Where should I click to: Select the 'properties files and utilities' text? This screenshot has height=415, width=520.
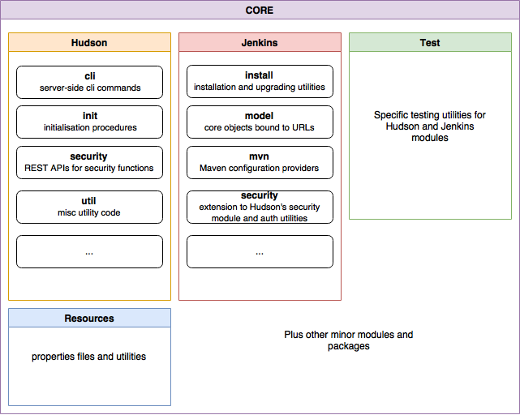click(x=89, y=357)
